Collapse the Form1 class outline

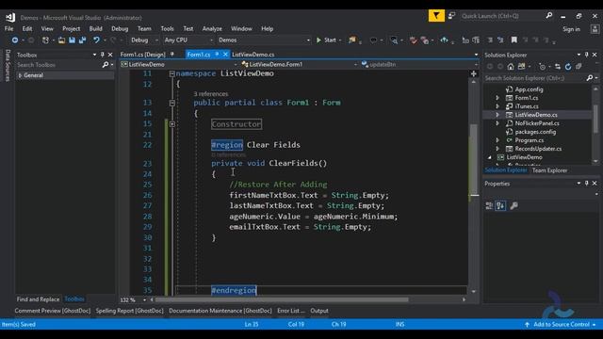pyautogui.click(x=172, y=103)
